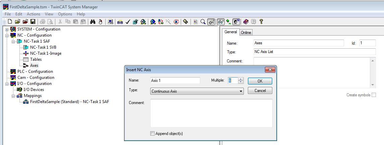Viewport: 384px width, 145px height.
Task: Collapse the NC-Task 1 SAF node
Action: [13, 41]
